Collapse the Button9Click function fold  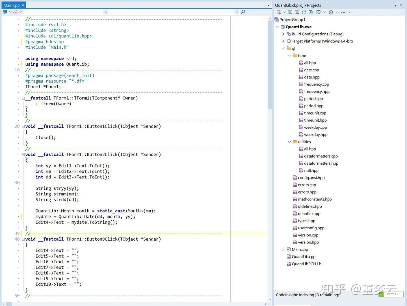click(23, 239)
